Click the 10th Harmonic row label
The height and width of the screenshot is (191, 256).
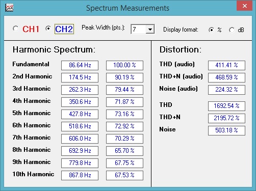[x=33, y=174]
